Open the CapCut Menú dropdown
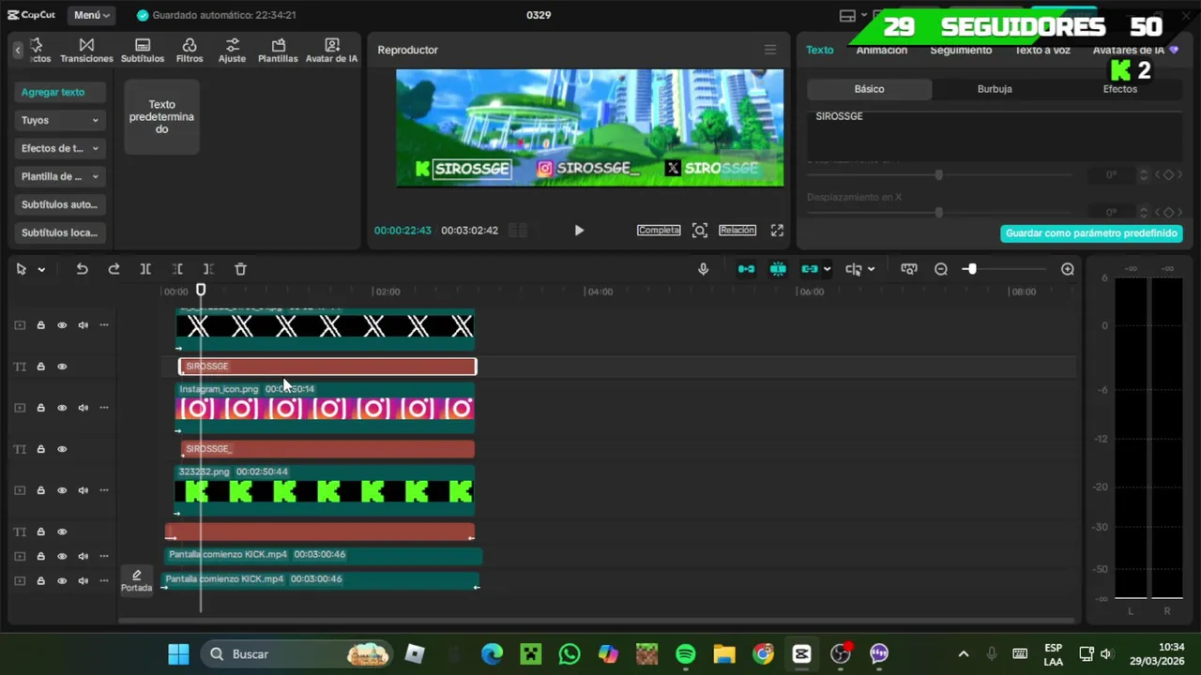This screenshot has height=675, width=1201. point(92,15)
